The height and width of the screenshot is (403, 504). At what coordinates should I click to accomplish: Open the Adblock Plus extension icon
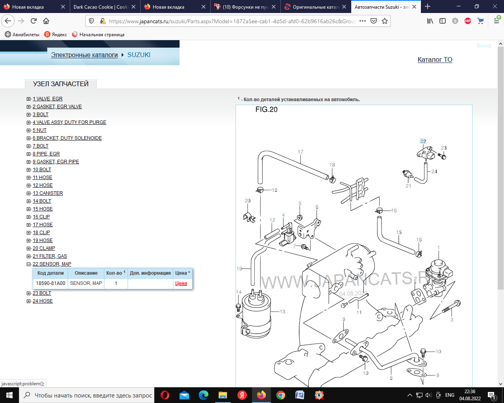coord(468,21)
